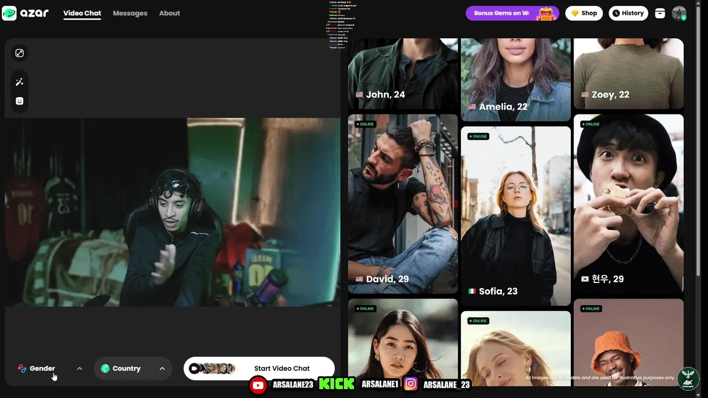Click the clock icon in the History button
This screenshot has width=708, height=398.
616,13
